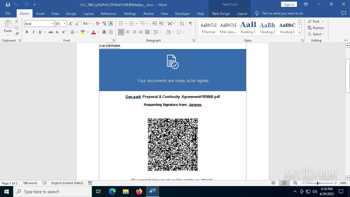Viewport: 350px width, 197px height.
Task: Click the Copy icon in Clipboard group
Action: tap(17, 28)
